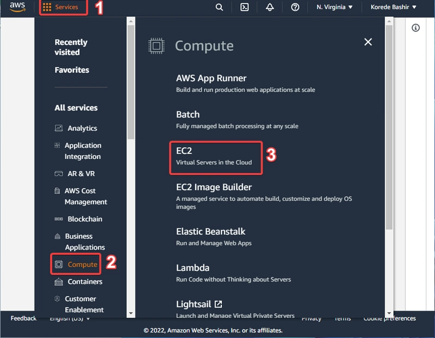Close the Compute services panel

pyautogui.click(x=368, y=42)
